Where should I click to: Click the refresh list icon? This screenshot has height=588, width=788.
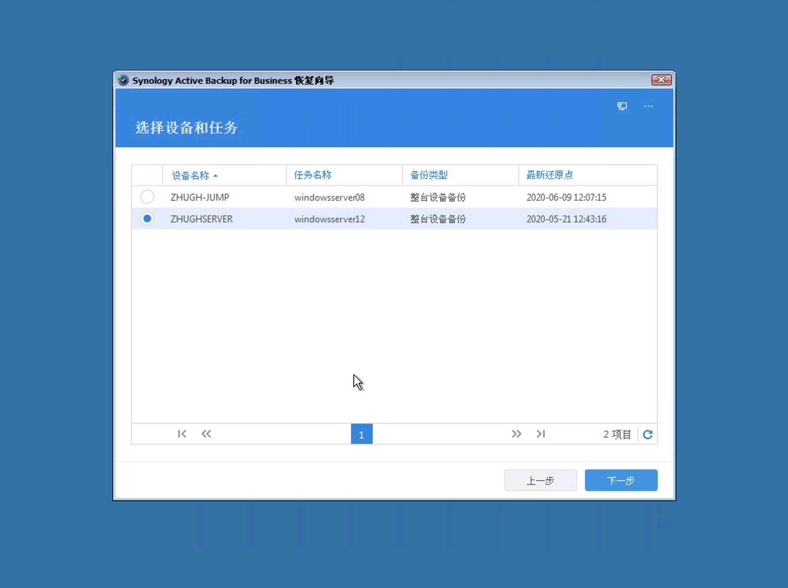tap(648, 434)
